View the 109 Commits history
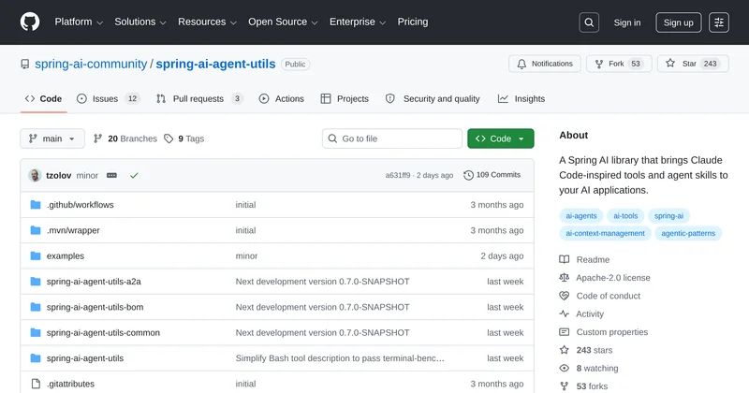The image size is (749, 393). click(492, 175)
